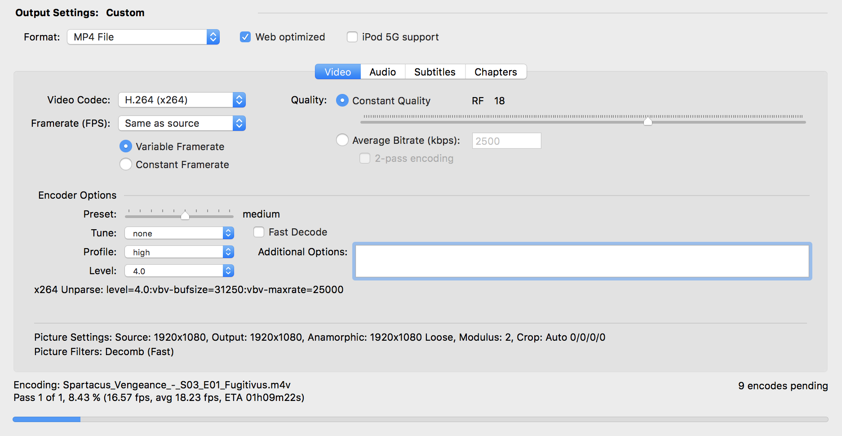Click the Output Settings: Custom heading
842x436 pixels.
(80, 13)
